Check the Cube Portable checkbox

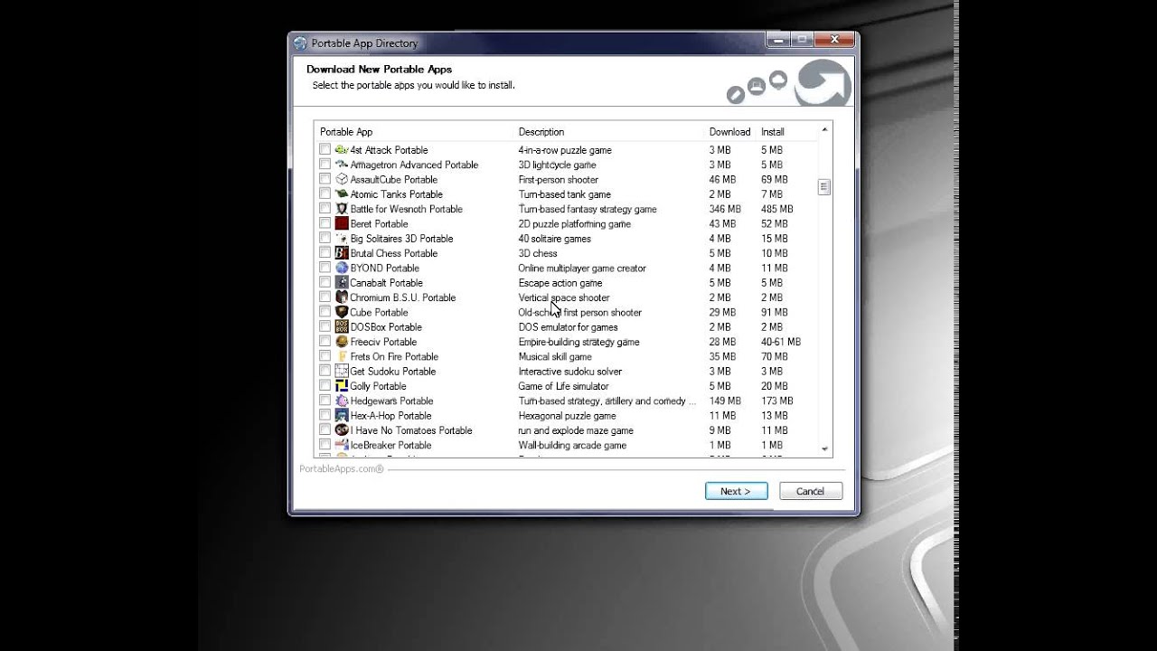click(325, 312)
